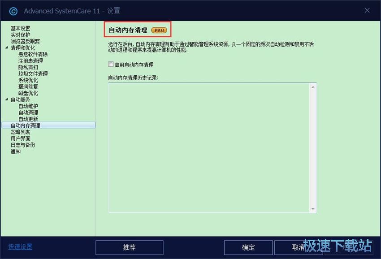Screen dimensions: 381x259
Task: Open 基本设置 in the sidebar
Action: coord(21,28)
